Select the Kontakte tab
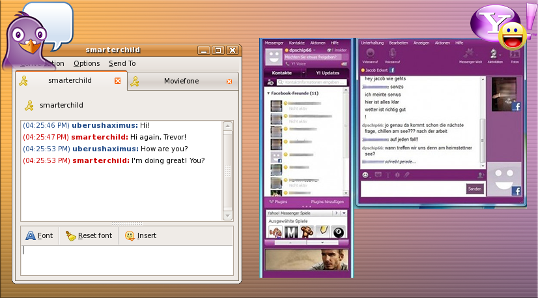Viewport: 538px width, 298px height. coord(281,73)
